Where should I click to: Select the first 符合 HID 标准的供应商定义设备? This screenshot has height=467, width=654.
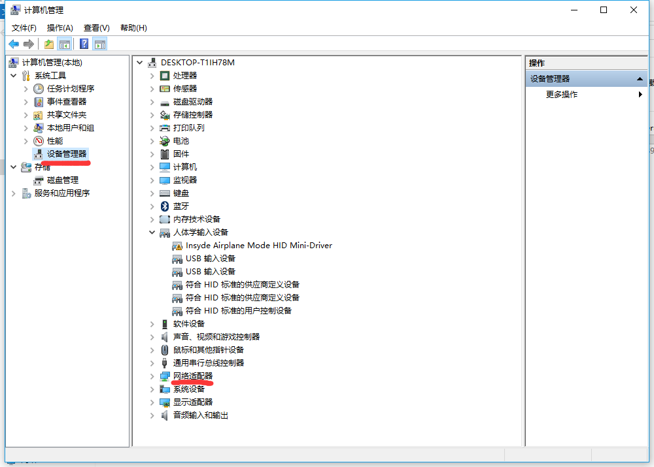[243, 285]
